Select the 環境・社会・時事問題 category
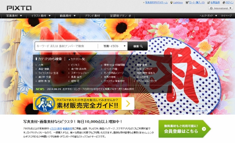The image size is (235, 143). click(114, 65)
